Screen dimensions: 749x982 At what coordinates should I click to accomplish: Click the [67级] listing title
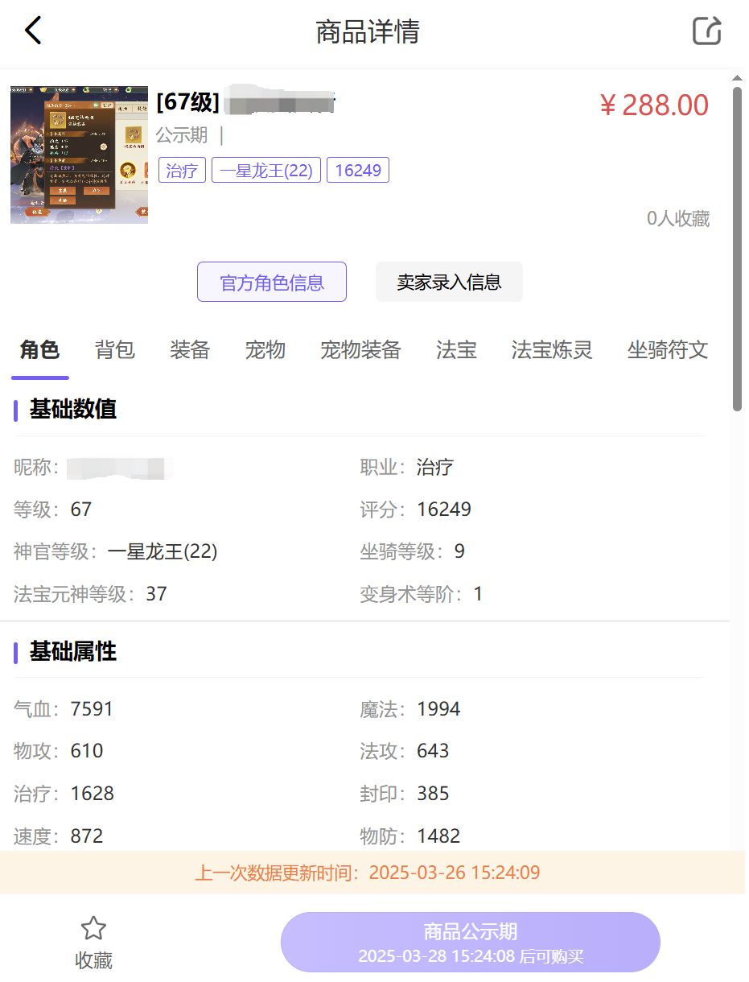pos(188,102)
